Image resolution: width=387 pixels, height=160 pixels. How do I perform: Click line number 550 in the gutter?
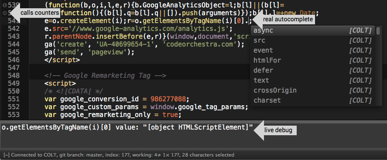14,91
